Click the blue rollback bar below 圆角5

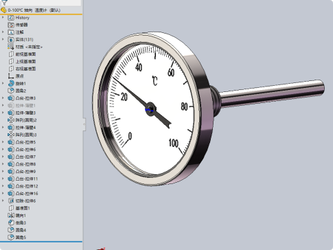coord(41,242)
